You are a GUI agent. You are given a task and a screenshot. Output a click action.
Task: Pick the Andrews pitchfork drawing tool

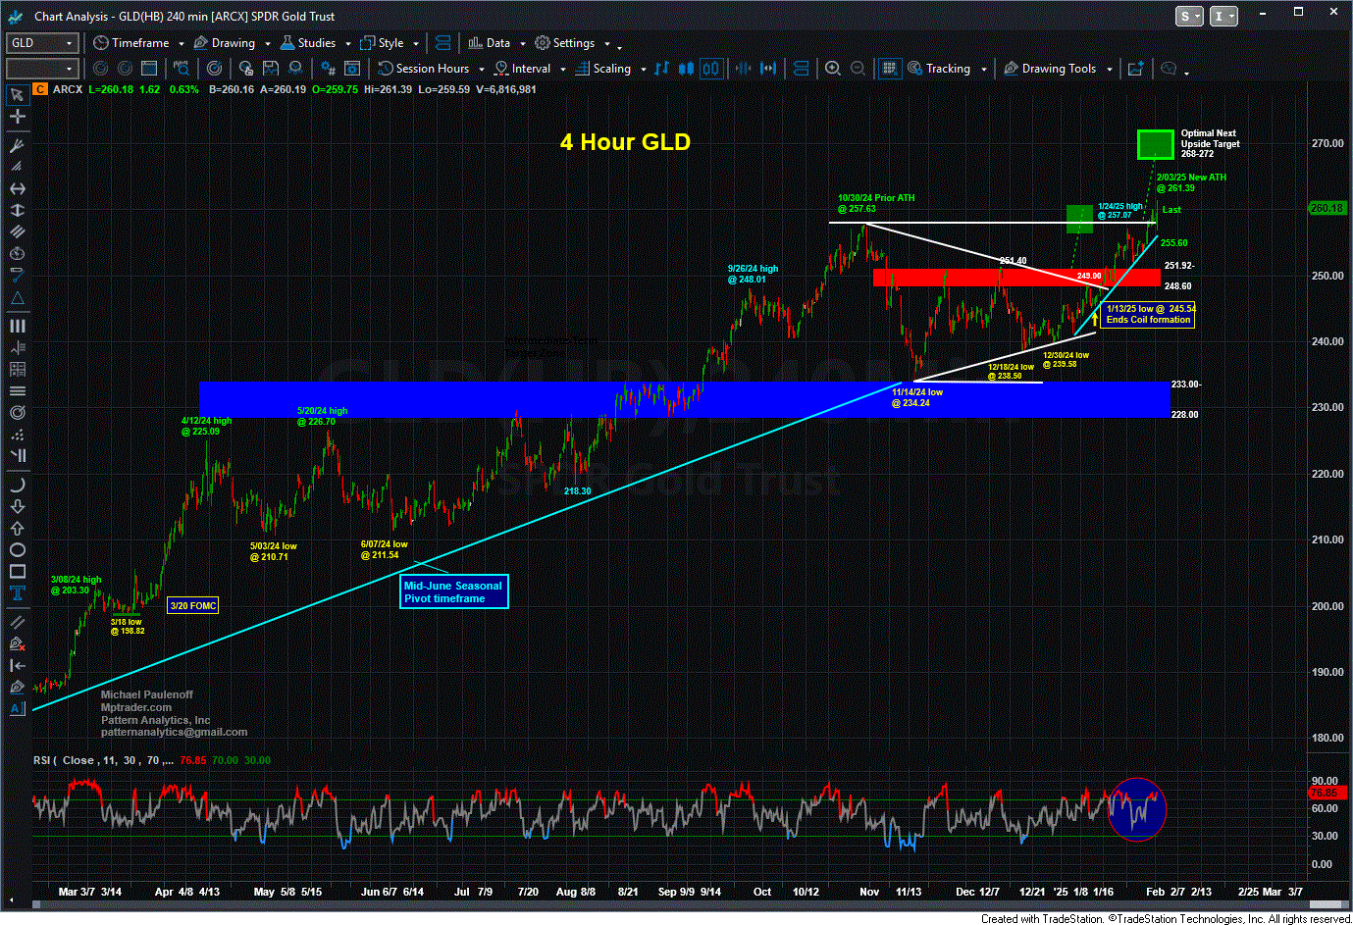tap(17, 145)
